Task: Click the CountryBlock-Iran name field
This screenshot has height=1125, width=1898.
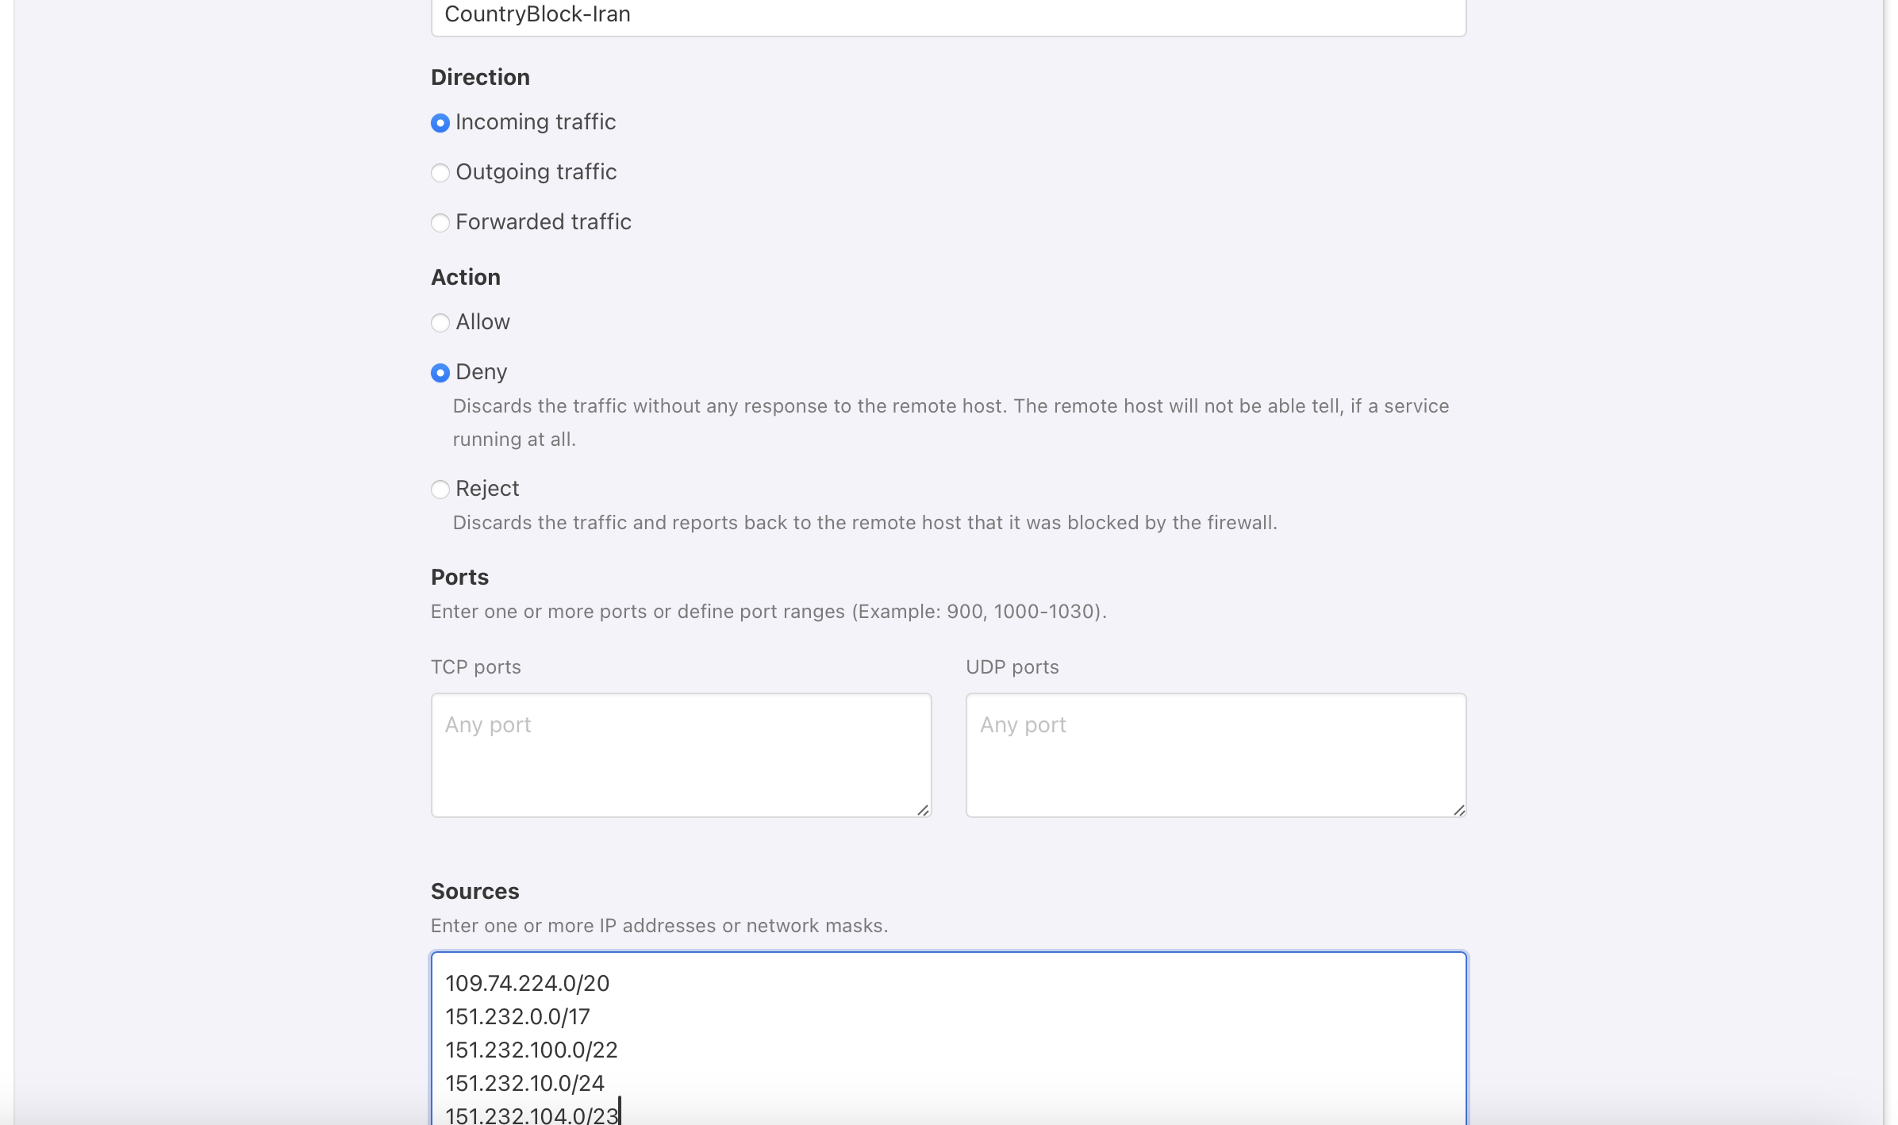Action: (948, 16)
